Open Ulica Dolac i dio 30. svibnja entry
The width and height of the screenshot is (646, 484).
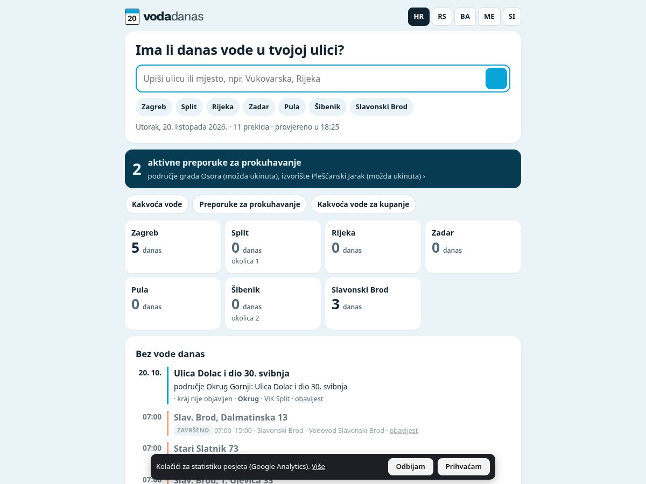(231, 373)
